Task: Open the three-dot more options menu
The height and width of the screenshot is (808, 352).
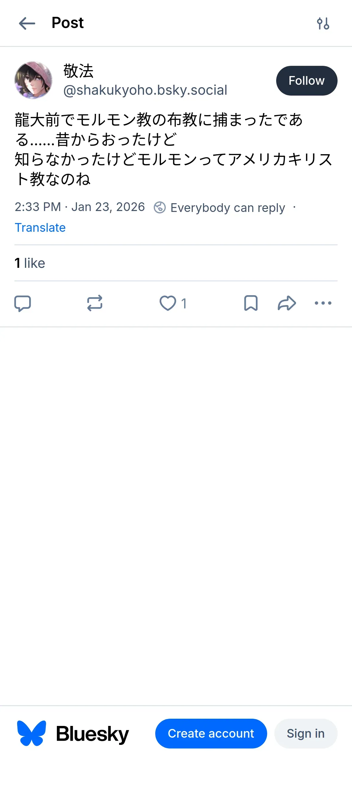Action: 323,303
